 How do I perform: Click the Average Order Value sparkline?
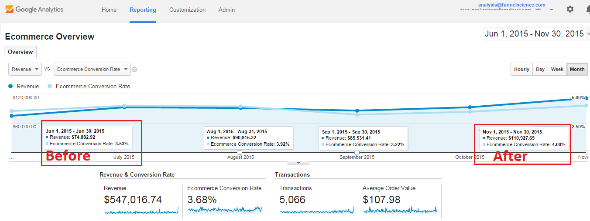[399, 210]
